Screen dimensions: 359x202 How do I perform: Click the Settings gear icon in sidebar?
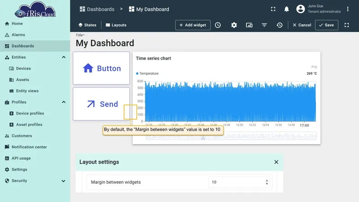pyautogui.click(x=7, y=170)
